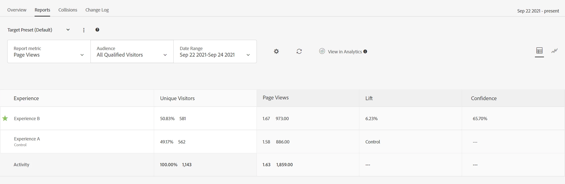The image size is (565, 184).
Task: Go to the Overview tab
Action: click(17, 10)
